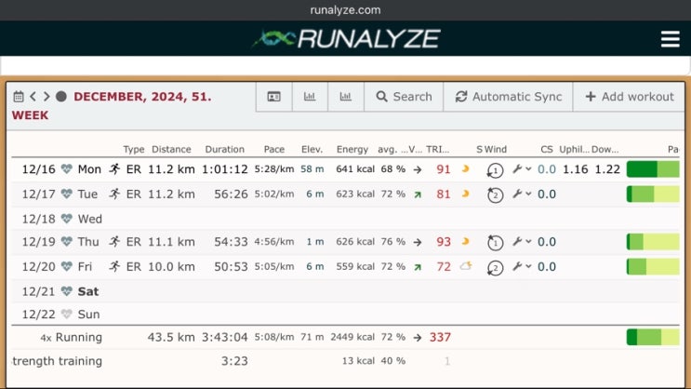Image resolution: width=691 pixels, height=389 pixels.
Task: Open Monday's 11.2 km activity distance
Action: (171, 169)
